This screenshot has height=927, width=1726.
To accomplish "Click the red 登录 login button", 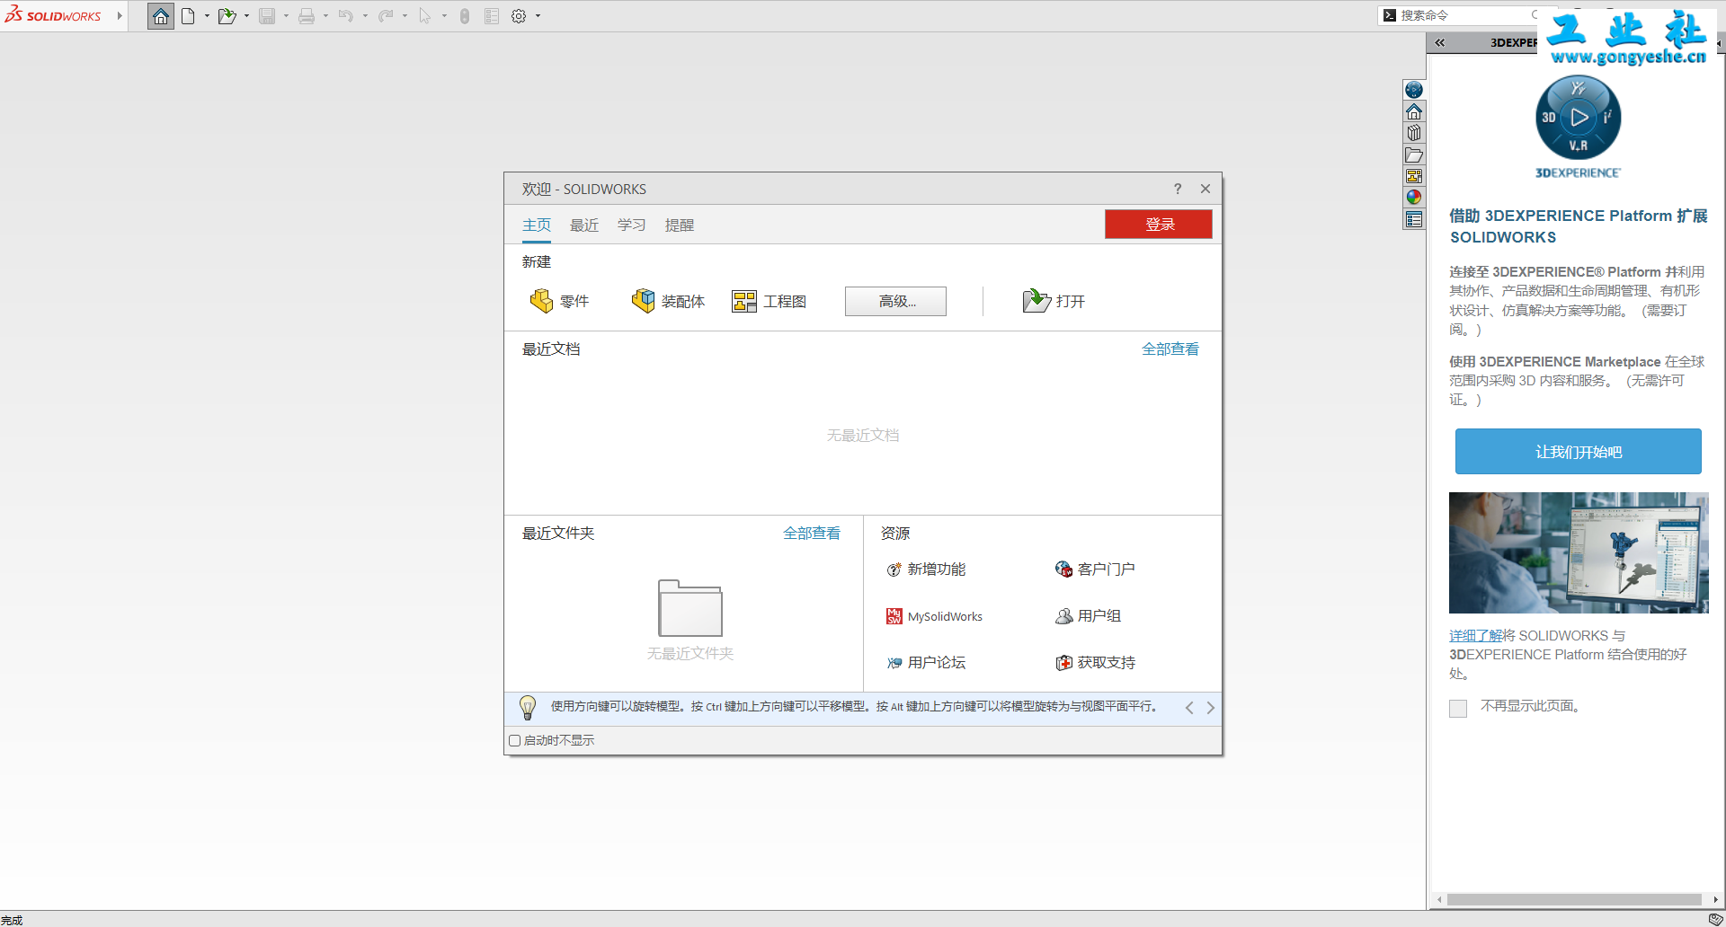I will click(x=1159, y=225).
